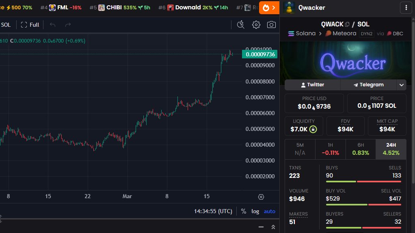Open trending token #4 FML
The height and width of the screenshot is (233, 415).
pos(61,8)
